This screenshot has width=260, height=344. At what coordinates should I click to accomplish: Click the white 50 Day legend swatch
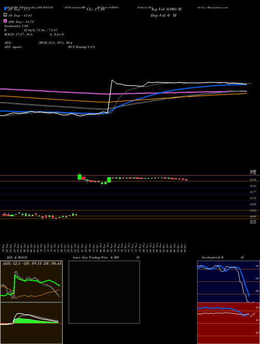pyautogui.click(x=5, y=15)
